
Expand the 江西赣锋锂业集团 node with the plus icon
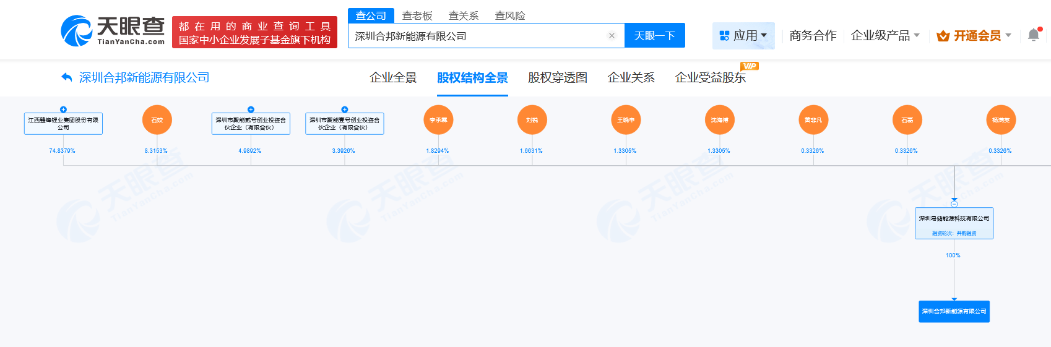point(63,109)
